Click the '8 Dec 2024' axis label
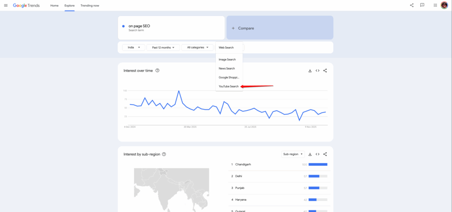 click(130, 127)
